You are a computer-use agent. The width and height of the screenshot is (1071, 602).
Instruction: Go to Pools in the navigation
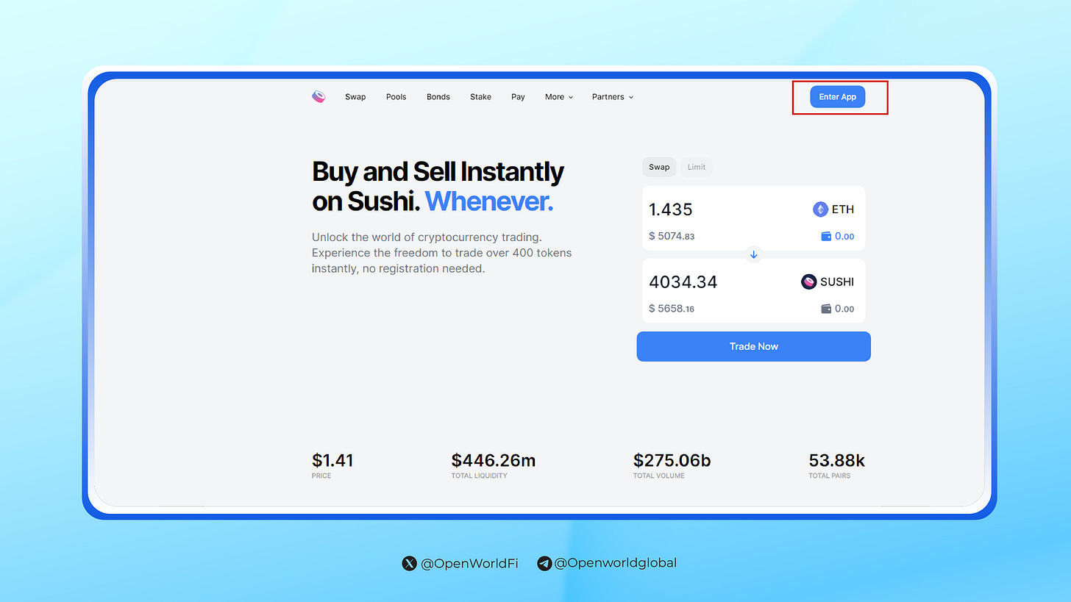click(x=396, y=97)
